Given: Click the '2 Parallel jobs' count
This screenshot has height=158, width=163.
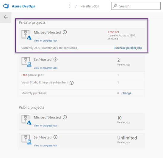Looking at the screenshot, I should [124, 62].
